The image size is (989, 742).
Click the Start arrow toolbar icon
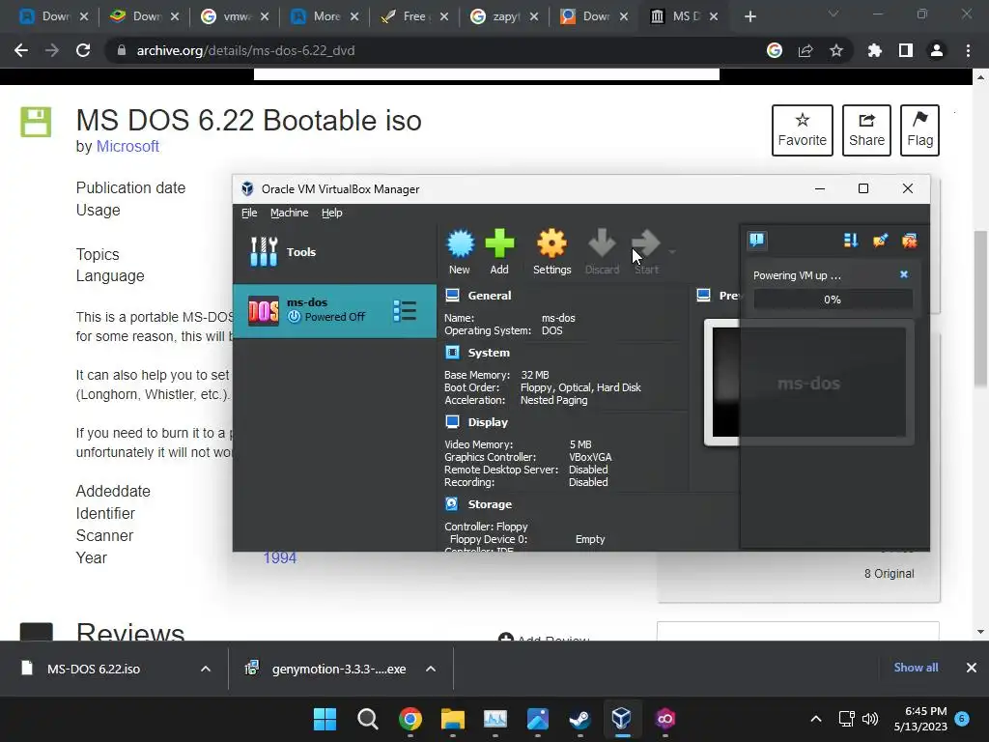coord(646,252)
